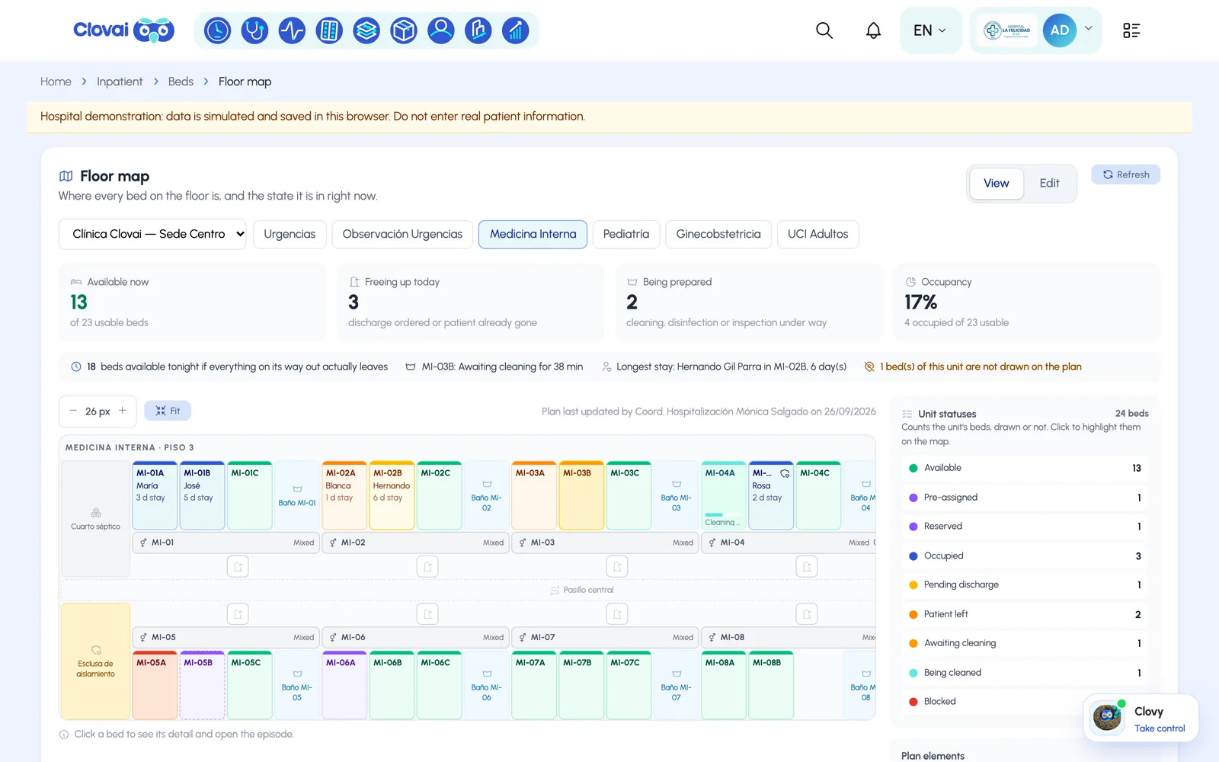Click the Refresh button
Screen dimensions: 1219x762
coord(1125,174)
